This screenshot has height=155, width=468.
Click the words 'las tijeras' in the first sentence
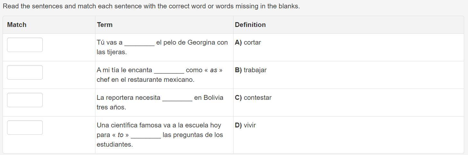pos(111,52)
